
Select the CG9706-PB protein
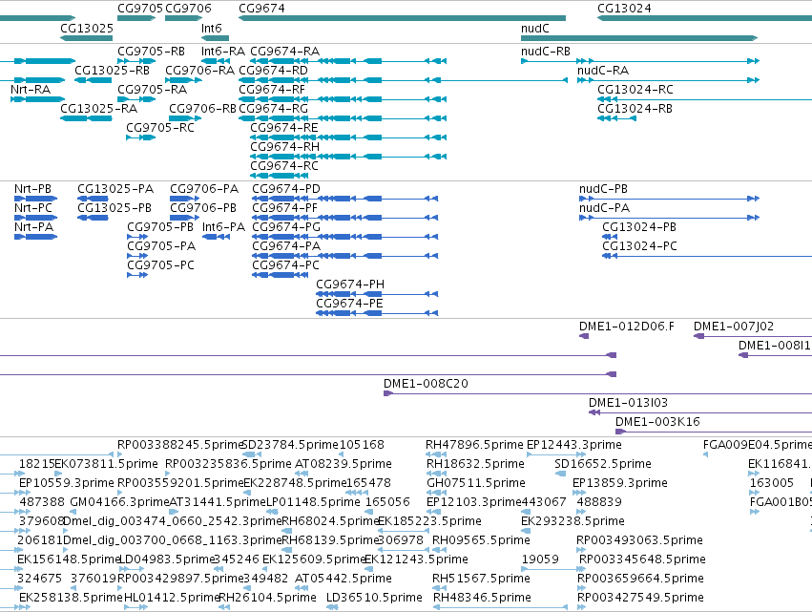pyautogui.click(x=203, y=208)
